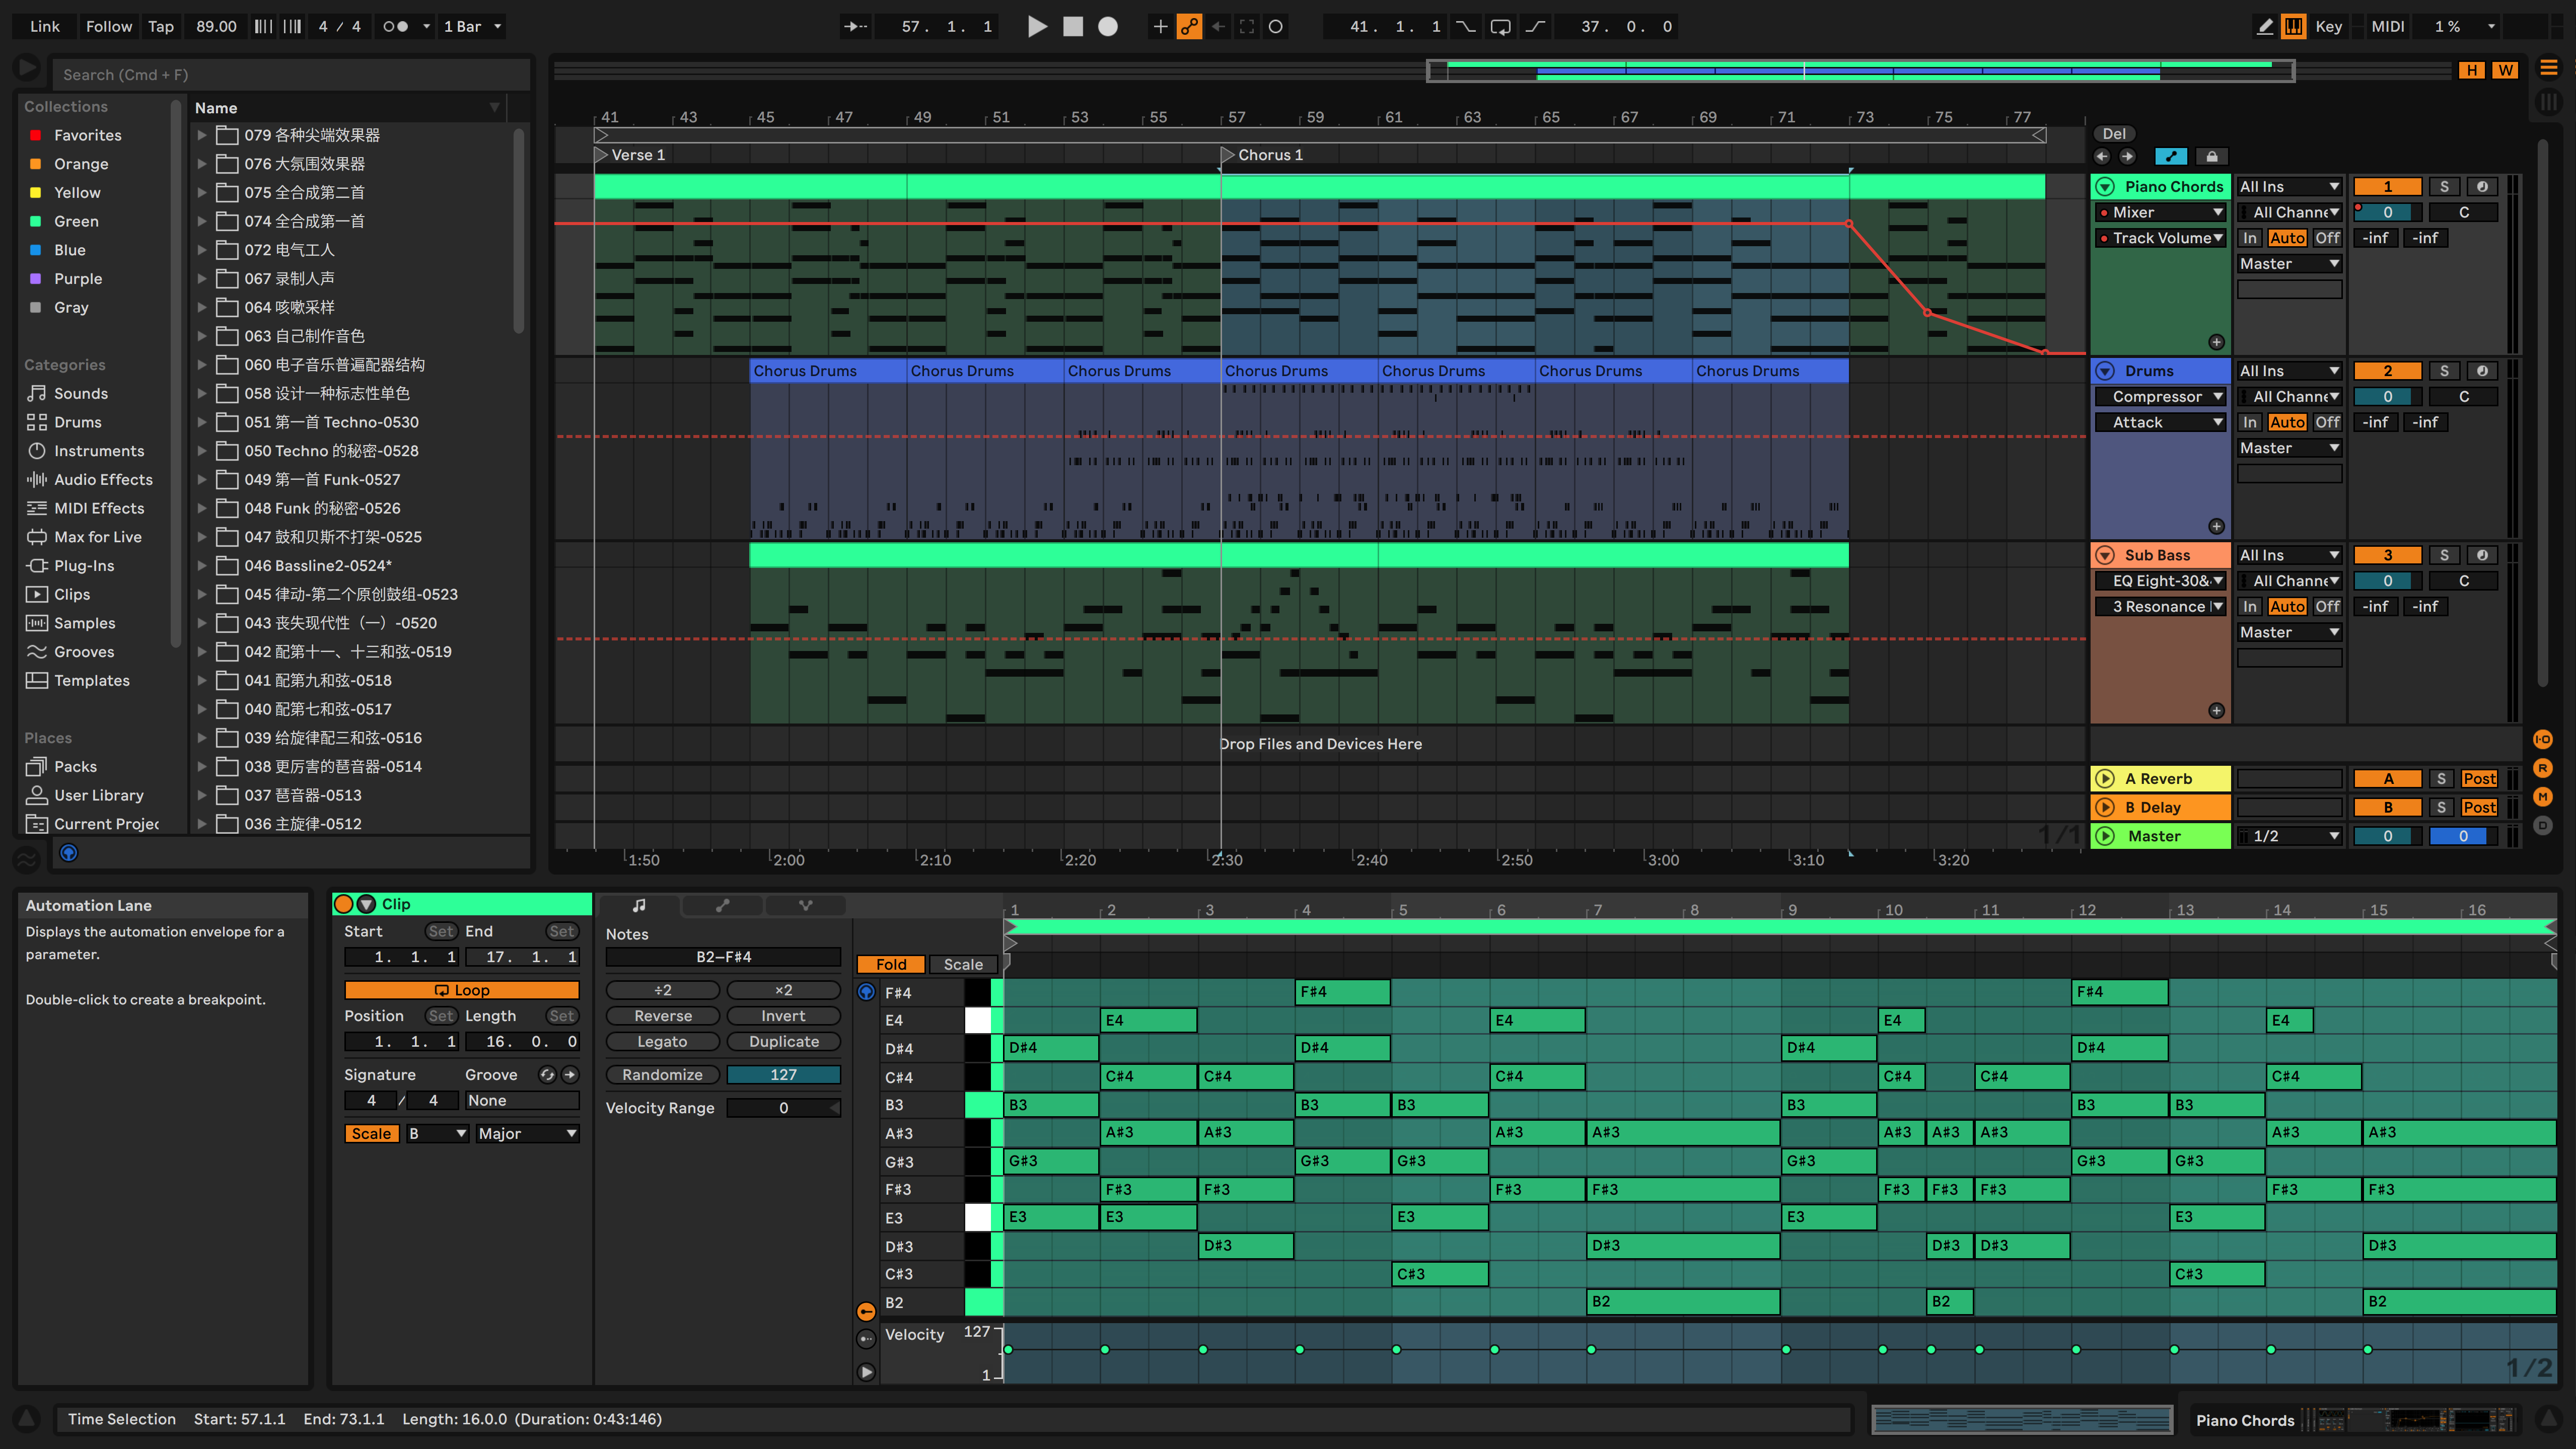Click the Chorus 1 locator marker

(1227, 155)
